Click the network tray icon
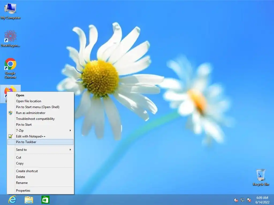Screen dimensions: 274x205 click(x=242, y=200)
